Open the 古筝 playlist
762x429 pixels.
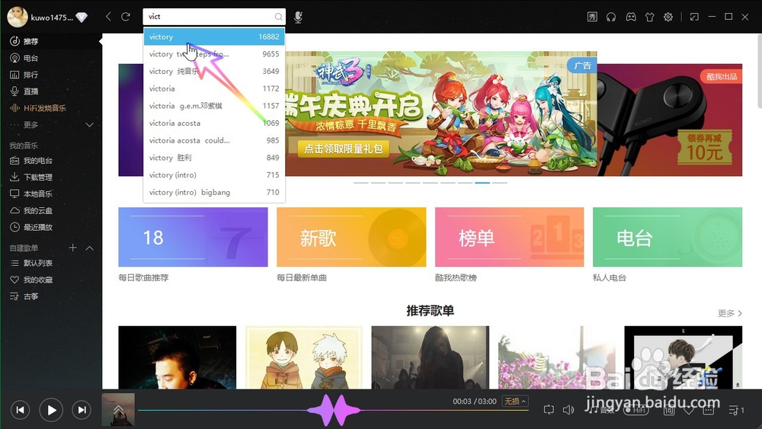pos(50,296)
